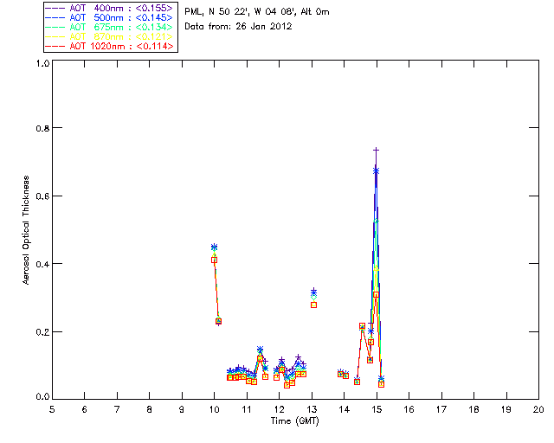Click the green dashed line sample in legend

point(55,27)
